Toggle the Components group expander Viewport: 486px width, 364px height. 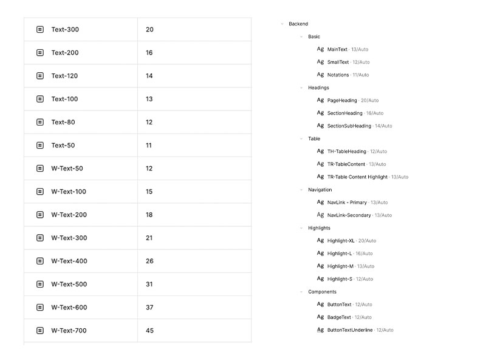tap(301, 292)
